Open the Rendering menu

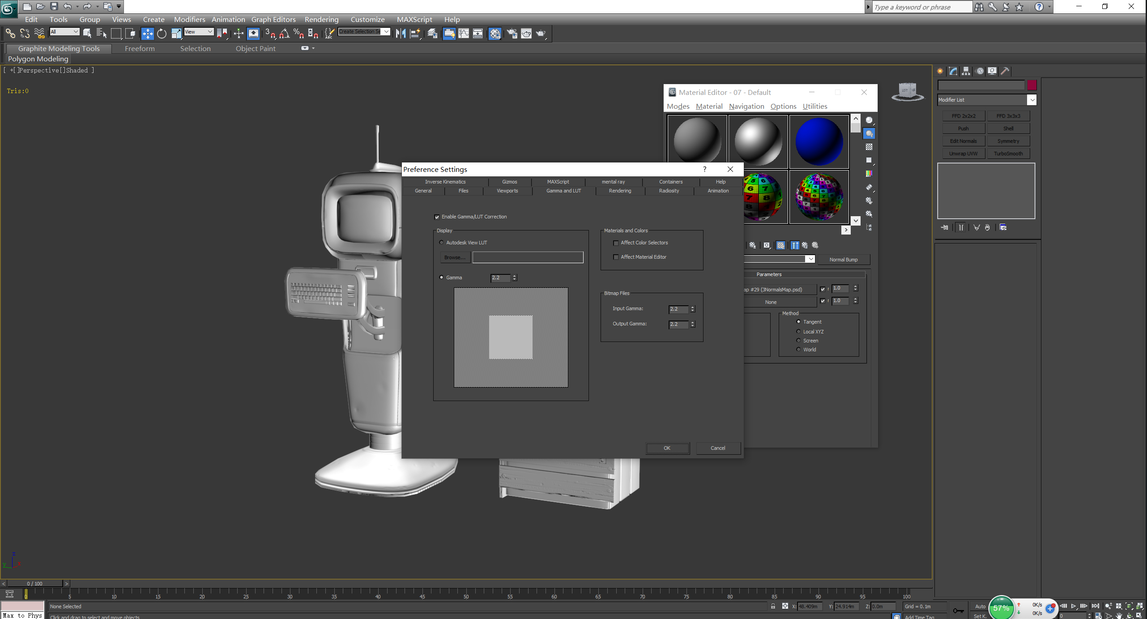(x=321, y=19)
